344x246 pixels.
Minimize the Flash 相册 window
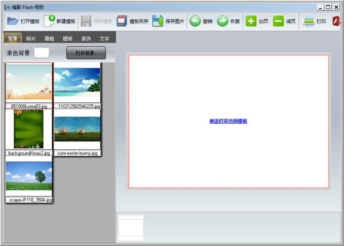tap(320, 7)
